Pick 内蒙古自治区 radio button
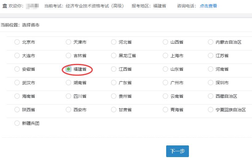 210,42
